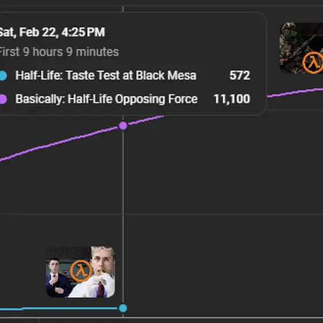
Task: Open the Taste Test at Black Mesa video thumbnail
Action: click(x=81, y=272)
